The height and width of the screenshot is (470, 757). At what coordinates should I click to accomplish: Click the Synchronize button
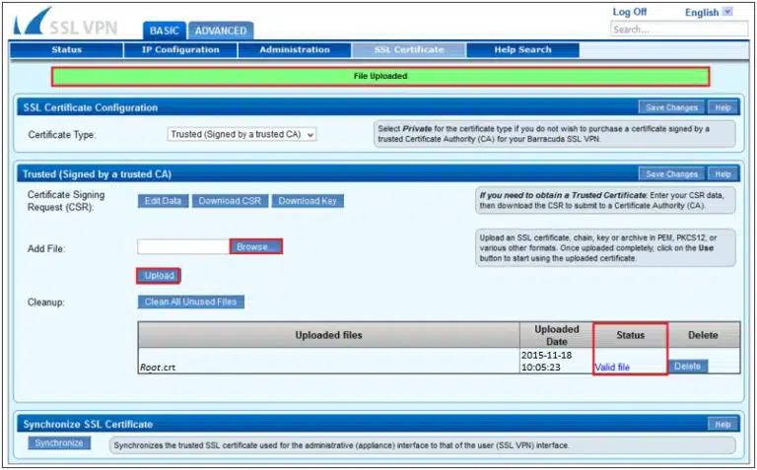(x=59, y=443)
